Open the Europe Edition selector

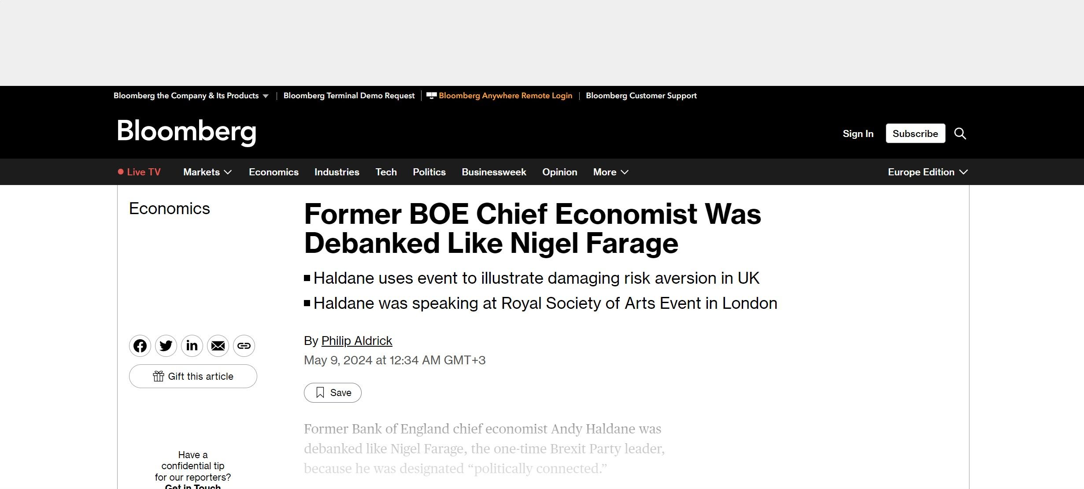928,172
